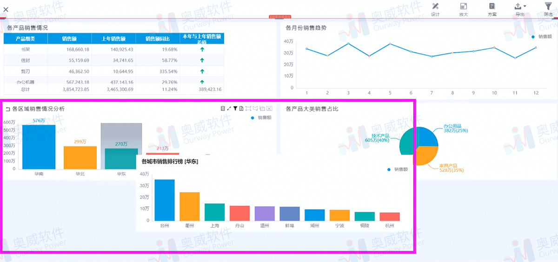Screen dimensions: 558x262
Task: Sort by the 上年销售额 column header
Action: click(x=113, y=38)
